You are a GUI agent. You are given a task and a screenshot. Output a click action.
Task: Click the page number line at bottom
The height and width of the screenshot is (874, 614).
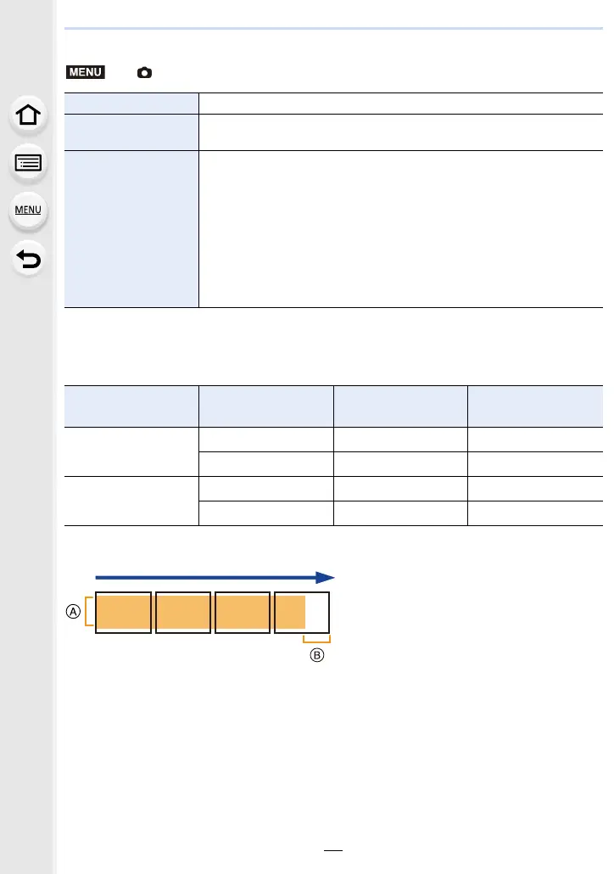coord(333,850)
